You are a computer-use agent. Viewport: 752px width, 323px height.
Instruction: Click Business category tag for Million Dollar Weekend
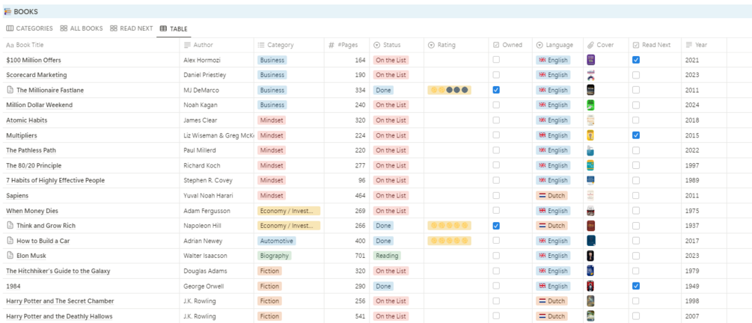(x=272, y=105)
